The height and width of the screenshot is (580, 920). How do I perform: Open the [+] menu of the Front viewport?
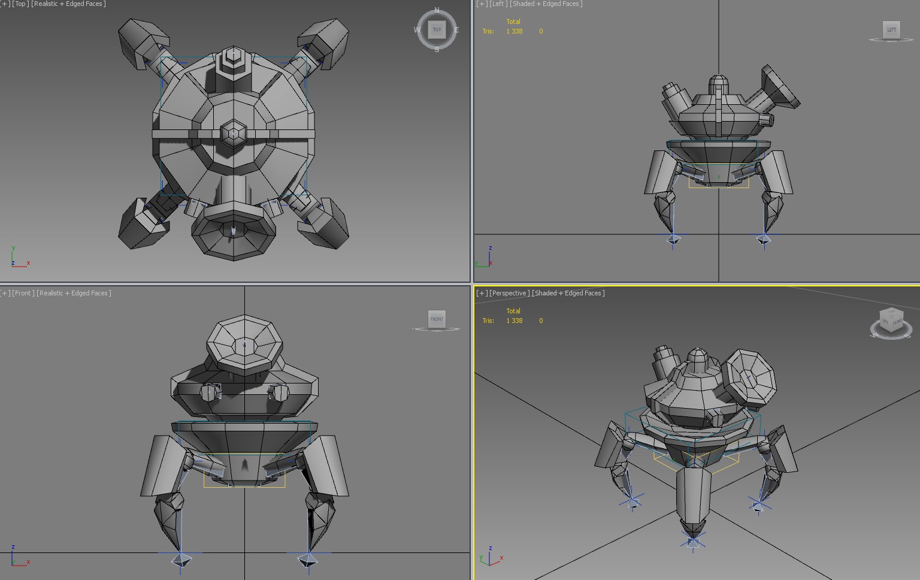[5, 293]
